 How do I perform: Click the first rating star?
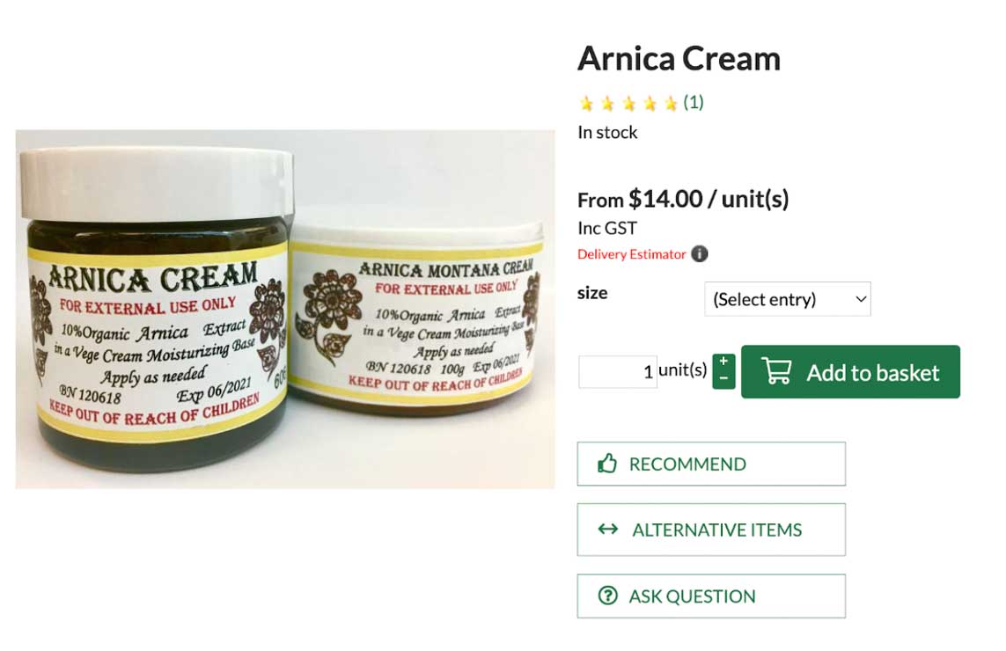(586, 103)
